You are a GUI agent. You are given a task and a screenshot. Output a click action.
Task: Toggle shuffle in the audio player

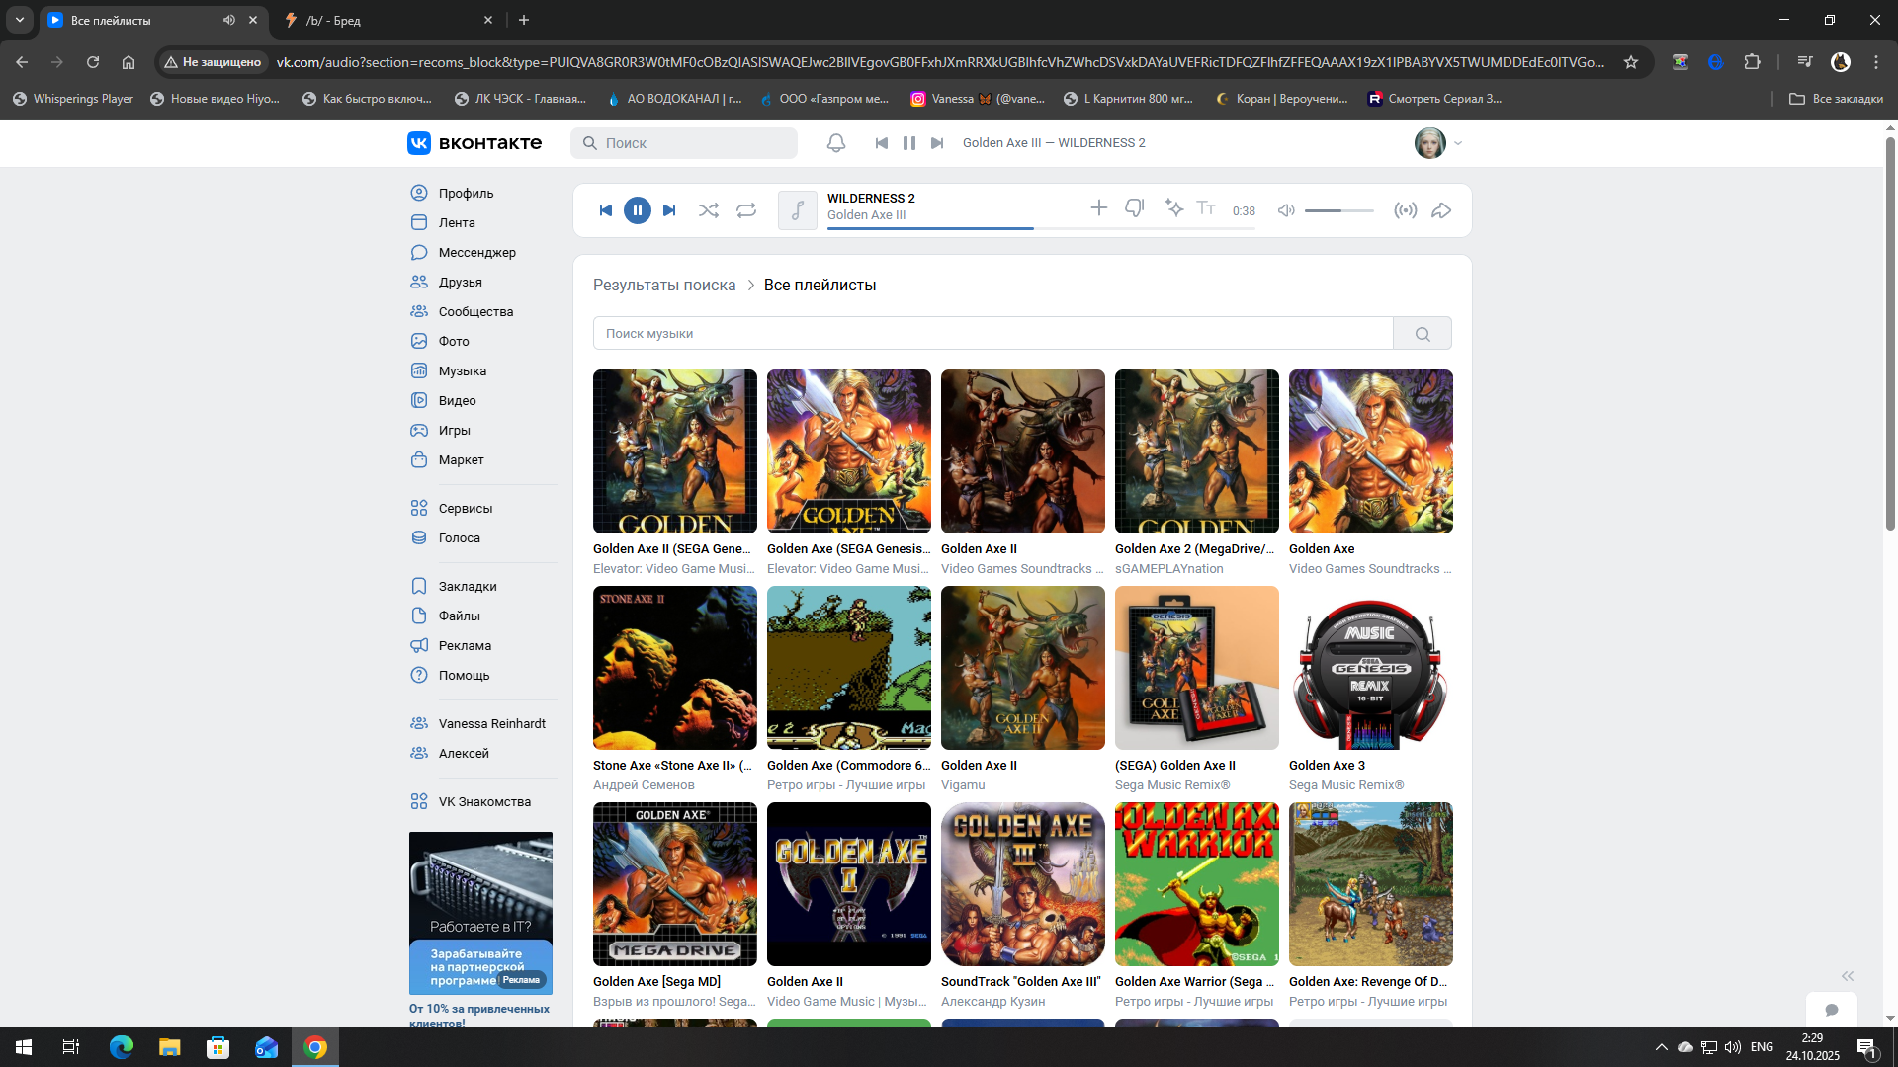(x=708, y=210)
